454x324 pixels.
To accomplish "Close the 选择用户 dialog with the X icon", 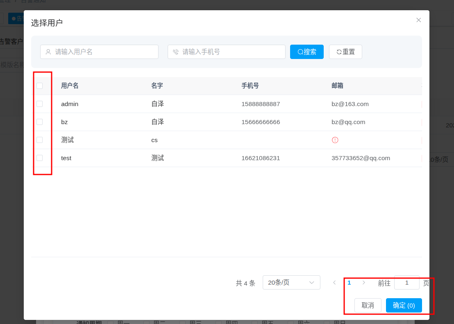I will tap(419, 20).
